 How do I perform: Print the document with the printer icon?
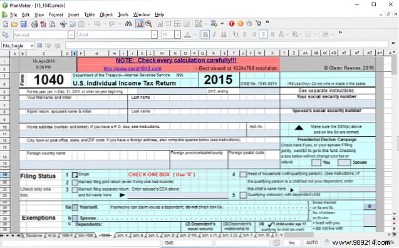click(34, 24)
